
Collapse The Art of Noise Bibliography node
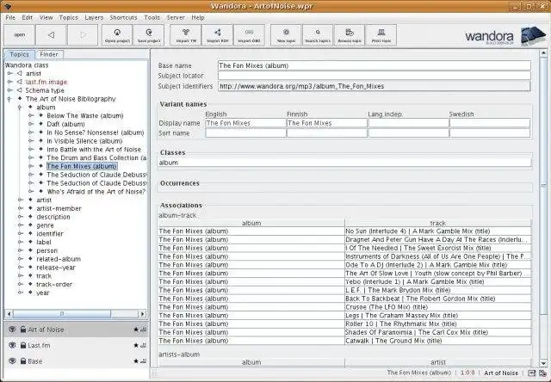9,99
